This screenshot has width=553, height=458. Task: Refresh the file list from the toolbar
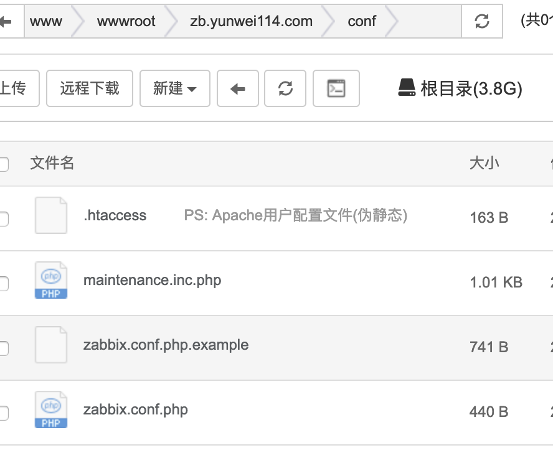[285, 89]
